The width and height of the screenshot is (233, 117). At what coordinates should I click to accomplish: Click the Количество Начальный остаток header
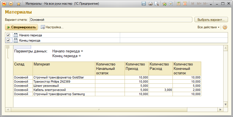tap(110, 68)
